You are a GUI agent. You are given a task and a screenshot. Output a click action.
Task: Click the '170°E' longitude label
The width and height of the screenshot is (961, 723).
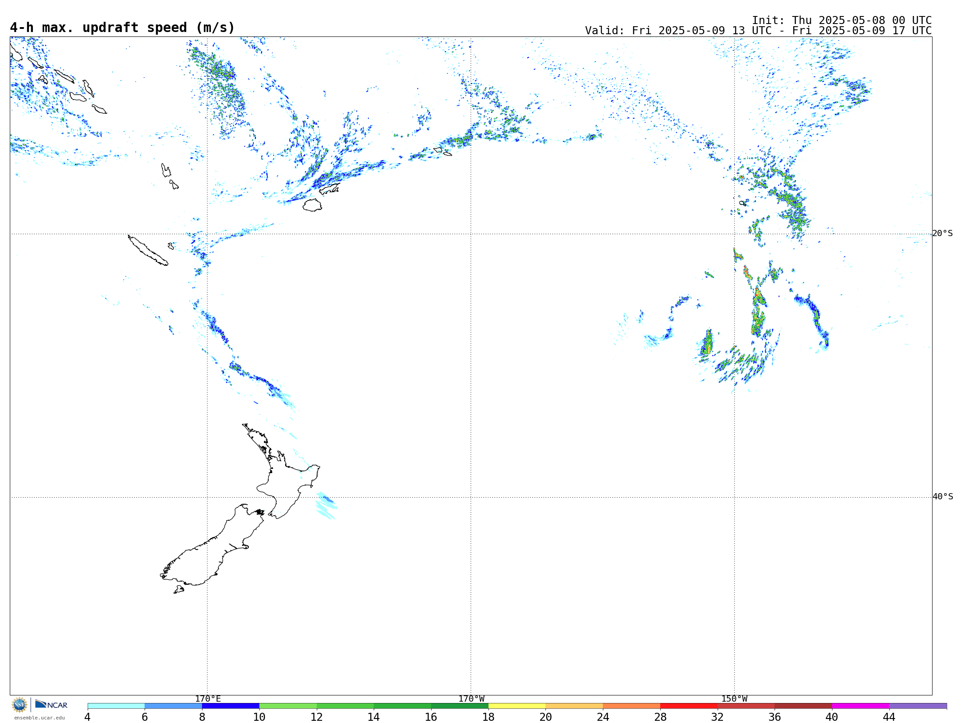click(x=208, y=699)
